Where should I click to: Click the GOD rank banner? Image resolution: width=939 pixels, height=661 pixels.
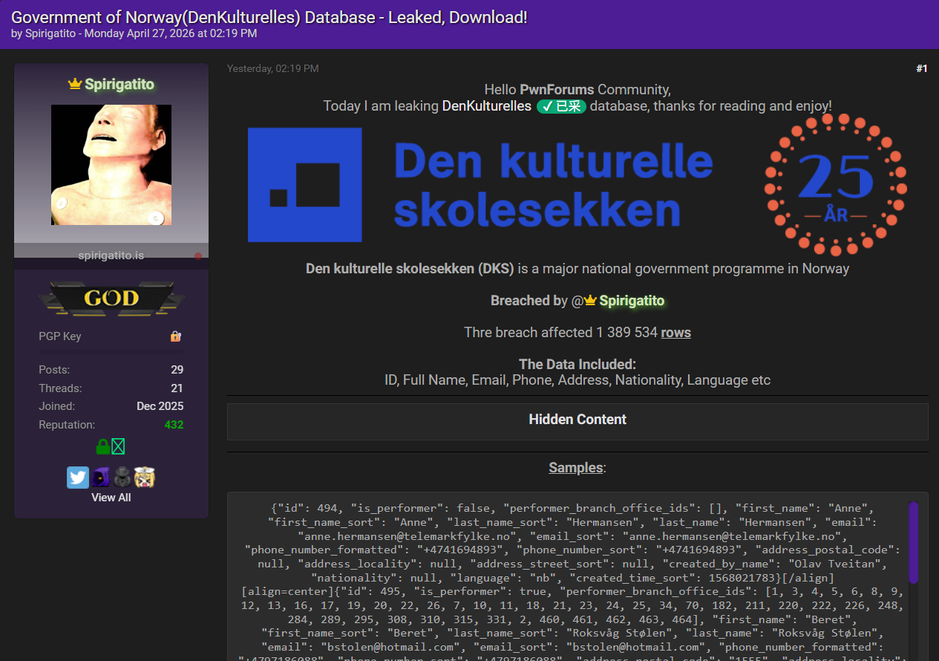coord(111,299)
